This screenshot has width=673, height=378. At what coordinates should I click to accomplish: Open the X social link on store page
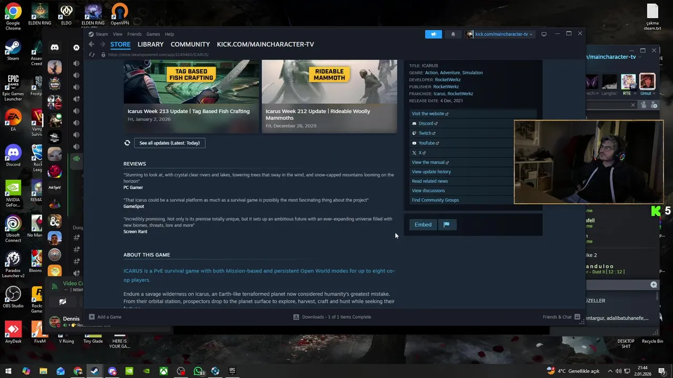419,153
